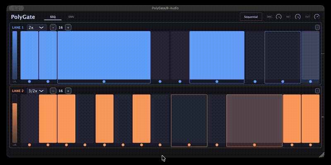Toggle the first empty step in Lane 2
Screen dimensions: 331x165
coord(29,119)
